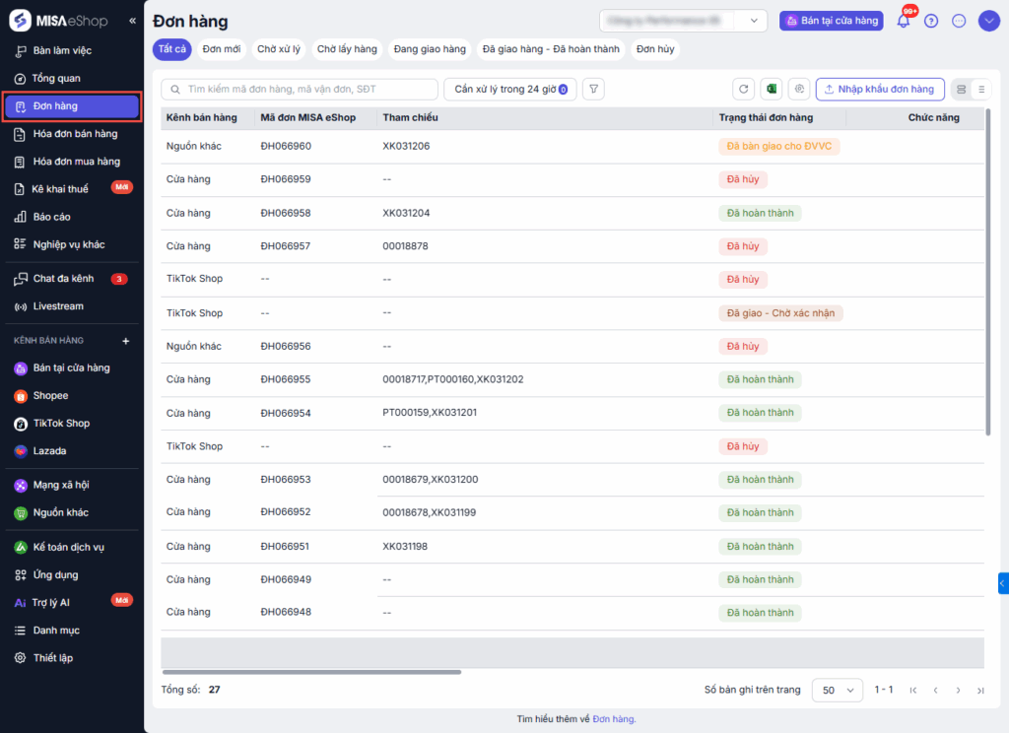The height and width of the screenshot is (733, 1009).
Task: Toggle 'Cần xử lý trong 24 giờ' filter
Action: [x=509, y=90]
